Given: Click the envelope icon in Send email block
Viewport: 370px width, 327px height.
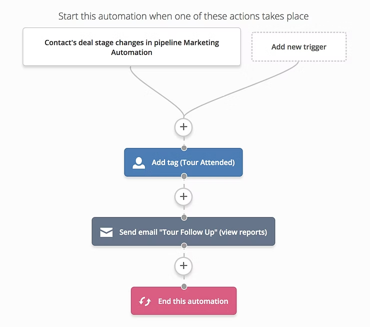Looking at the screenshot, I should click(106, 232).
